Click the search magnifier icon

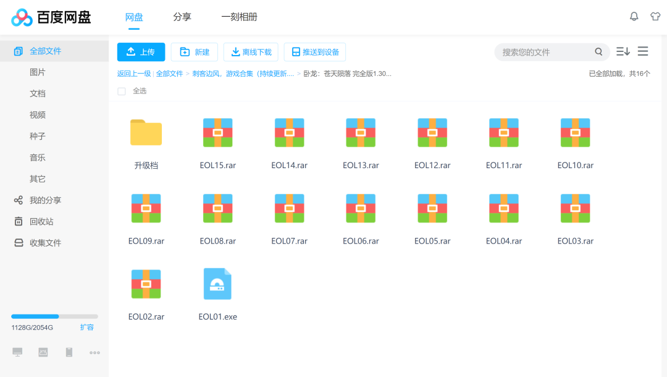tap(598, 52)
